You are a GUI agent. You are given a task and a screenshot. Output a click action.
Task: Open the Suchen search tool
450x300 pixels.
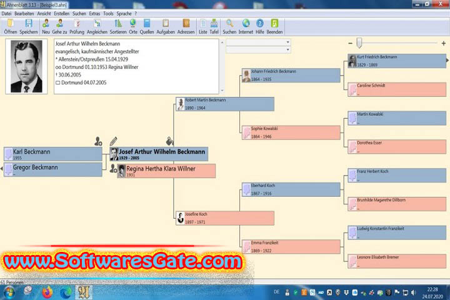(229, 27)
